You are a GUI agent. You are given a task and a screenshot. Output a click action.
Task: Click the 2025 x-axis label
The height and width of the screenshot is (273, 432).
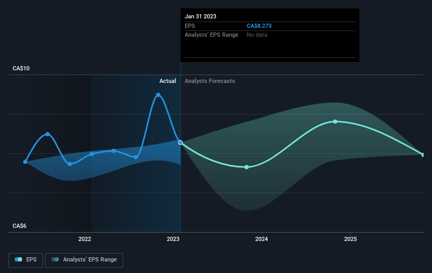350,239
